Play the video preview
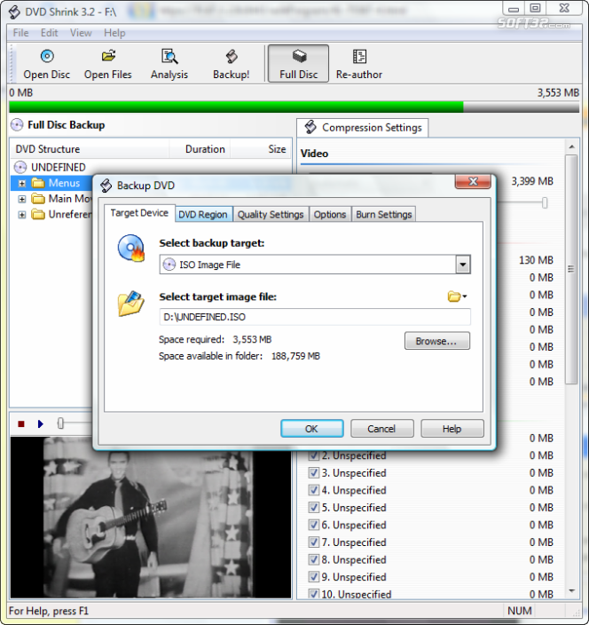 click(x=40, y=424)
